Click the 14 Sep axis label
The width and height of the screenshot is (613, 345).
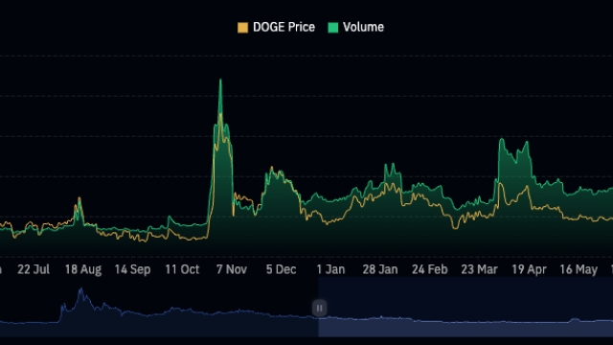132,269
